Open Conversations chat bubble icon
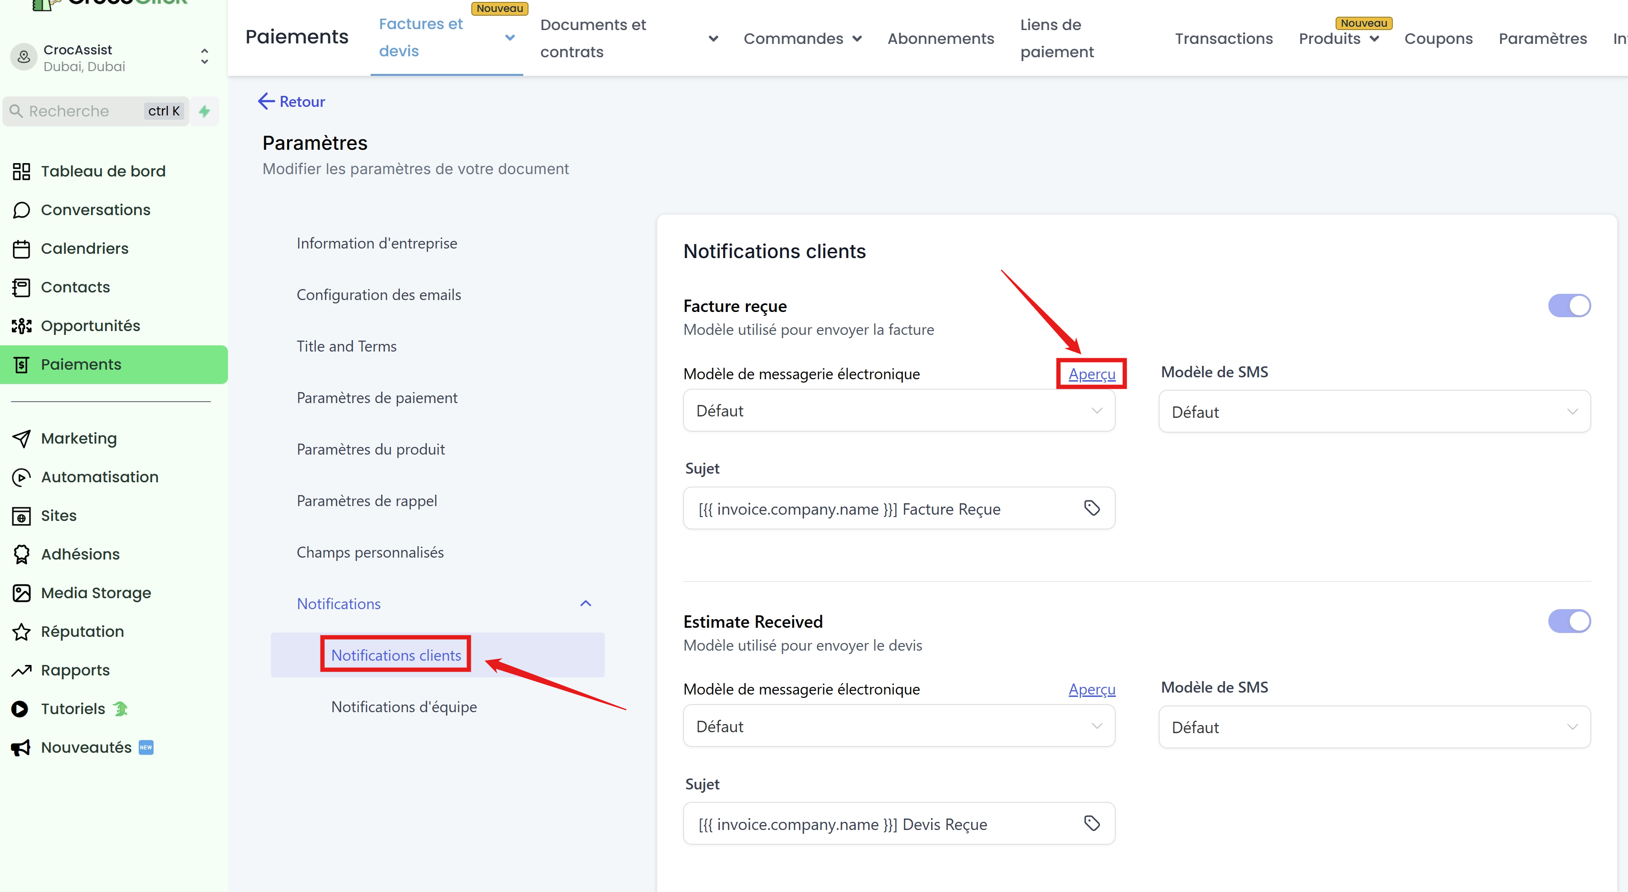This screenshot has width=1628, height=892. [x=21, y=210]
